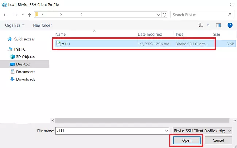
Task: Click the search magnifier icon
Action: 230,15
